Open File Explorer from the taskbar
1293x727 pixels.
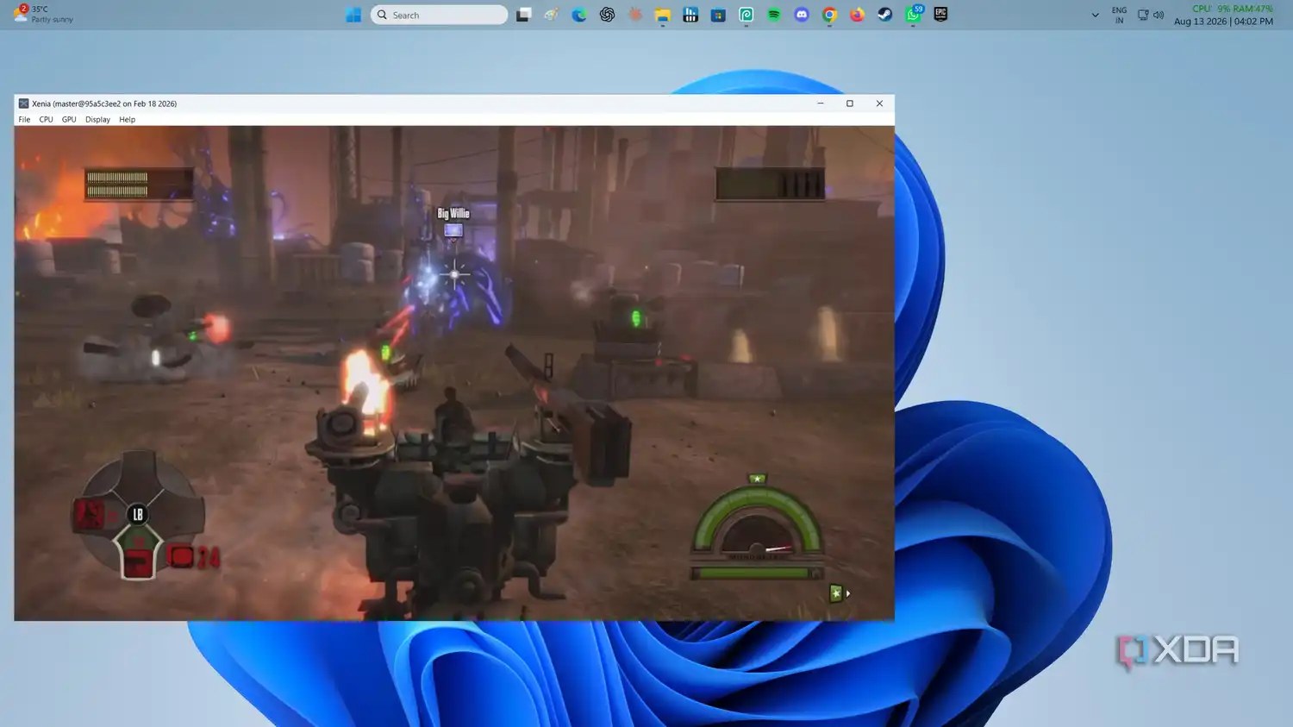click(662, 15)
